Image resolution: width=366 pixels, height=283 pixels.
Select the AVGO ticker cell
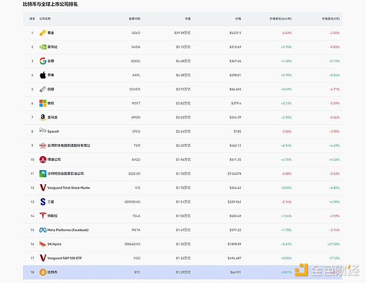tap(136, 160)
